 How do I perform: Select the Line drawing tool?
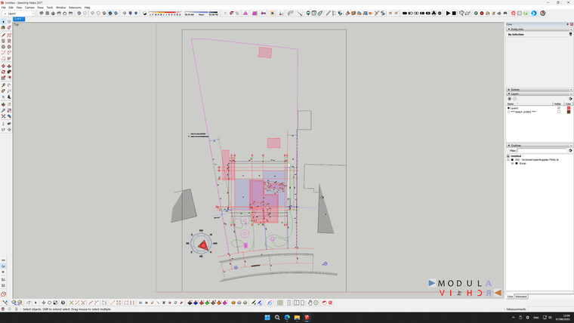[3, 35]
